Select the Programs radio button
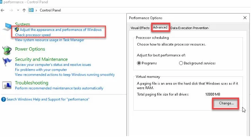Viewport: 252px width, 139px height. point(139,63)
